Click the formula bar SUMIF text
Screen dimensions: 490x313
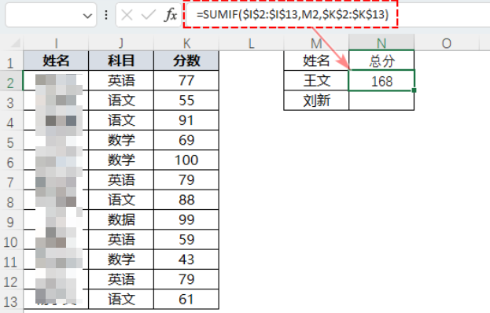pyautogui.click(x=293, y=14)
